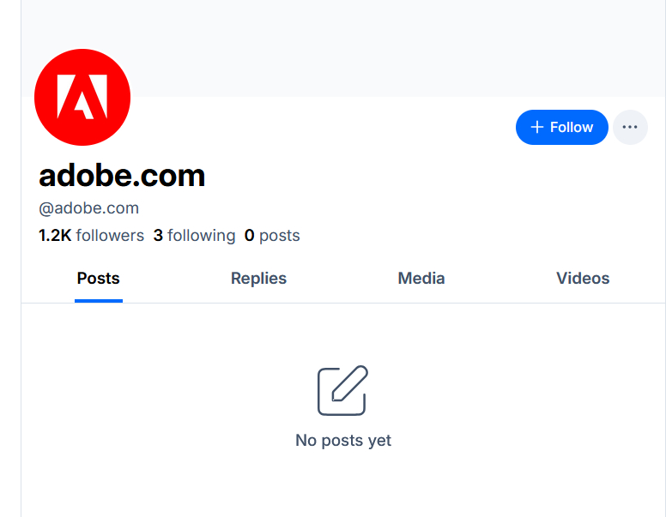This screenshot has width=666, height=517.
Task: Open the 3 following list
Action: pyautogui.click(x=194, y=236)
